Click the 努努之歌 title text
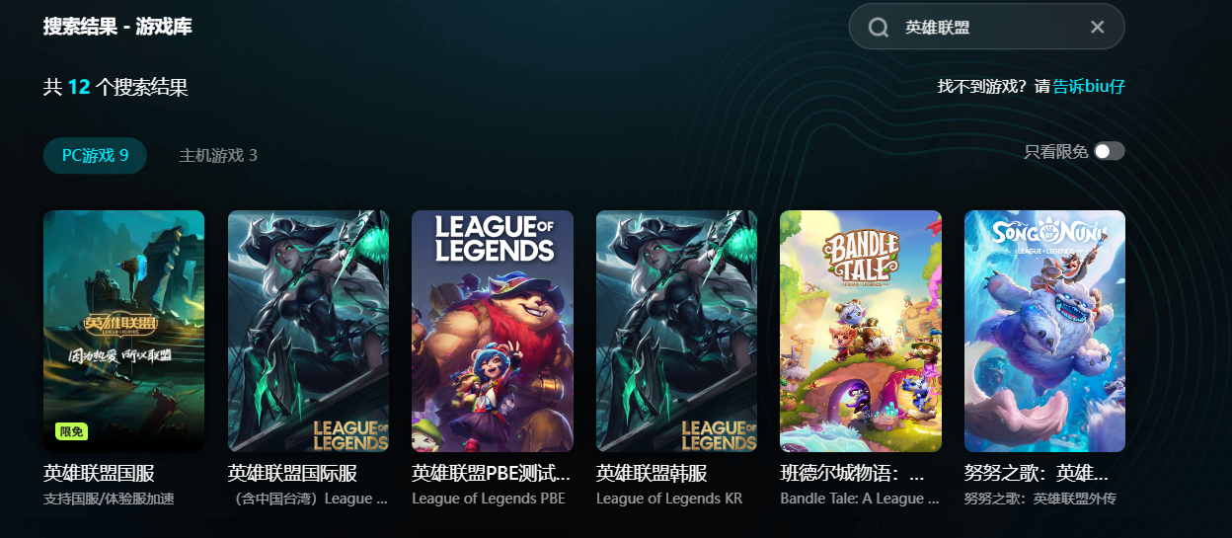 point(1037,473)
